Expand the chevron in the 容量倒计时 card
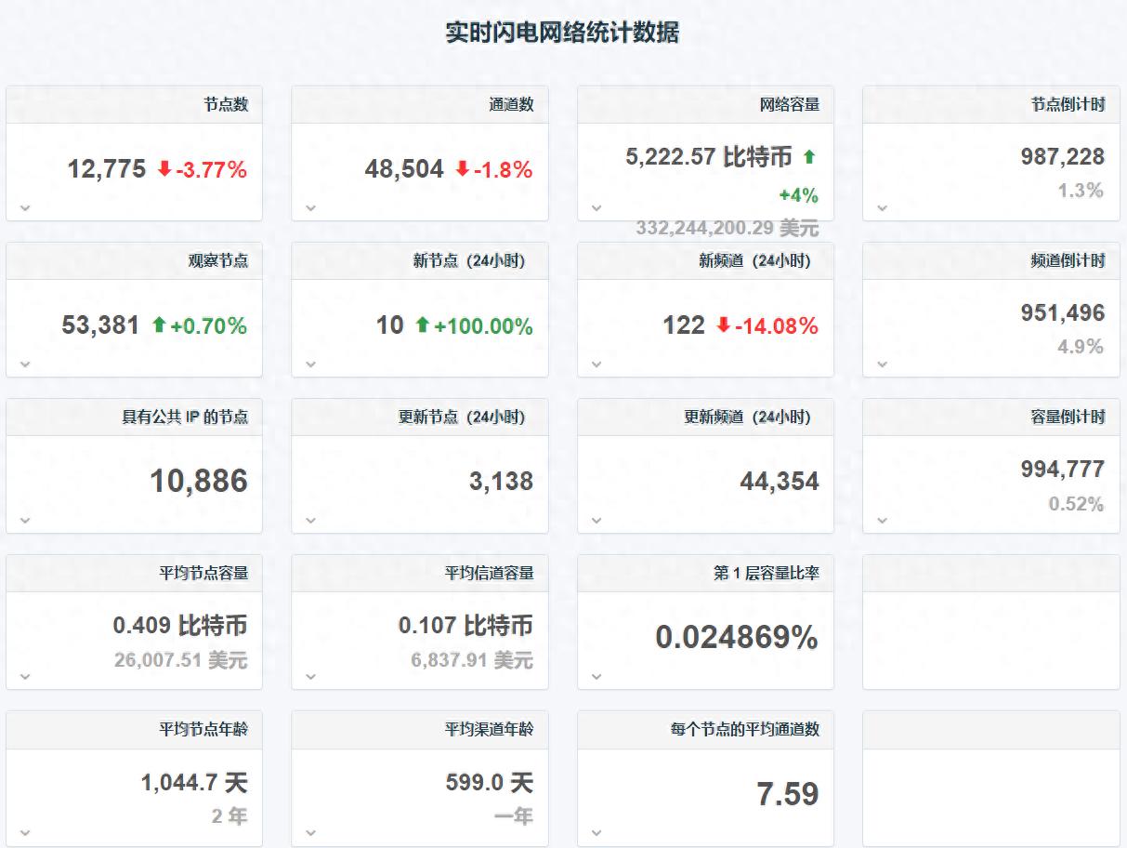The width and height of the screenshot is (1127, 848). coord(883,520)
